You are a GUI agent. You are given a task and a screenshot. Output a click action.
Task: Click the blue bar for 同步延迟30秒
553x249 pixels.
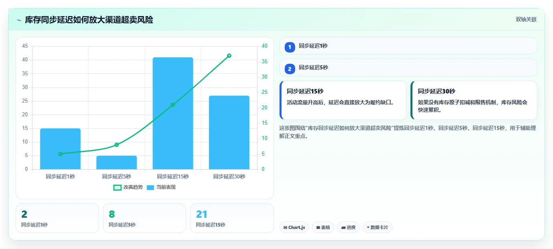[229, 132]
